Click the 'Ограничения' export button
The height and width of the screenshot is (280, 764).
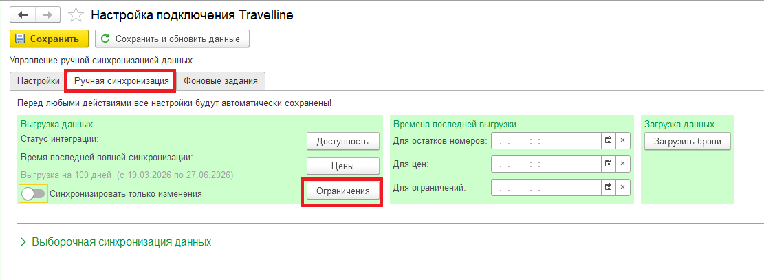pos(342,191)
